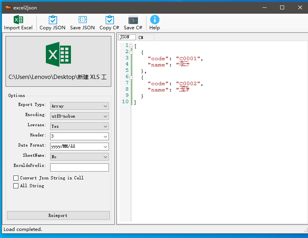Viewport: 308px width, 238px height.
Task: Click the Copy JSON clipboard icon
Action: click(53, 20)
